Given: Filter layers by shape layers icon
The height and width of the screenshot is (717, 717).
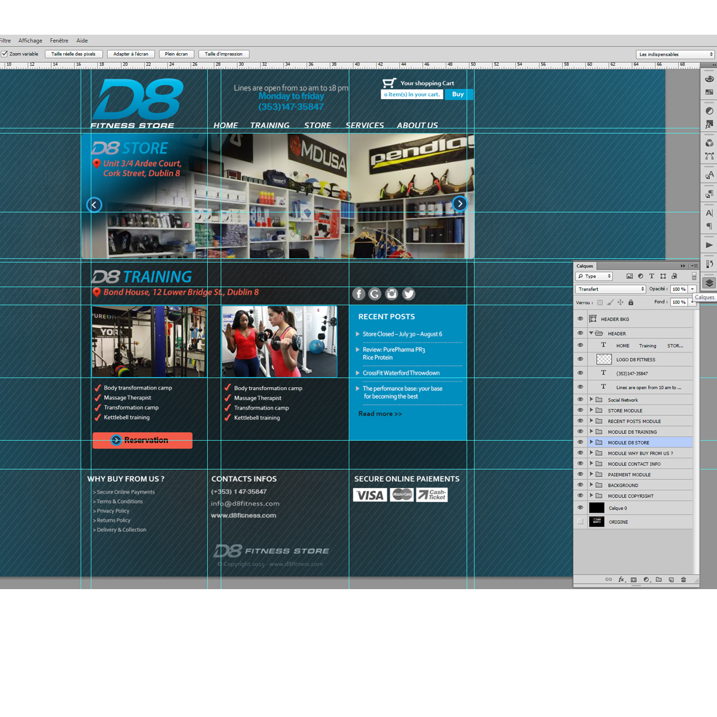Looking at the screenshot, I should pos(663,276).
